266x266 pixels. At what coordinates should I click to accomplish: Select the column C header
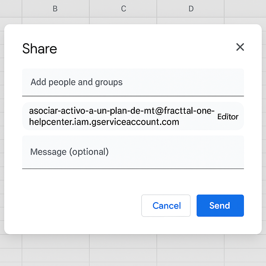pyautogui.click(x=123, y=9)
